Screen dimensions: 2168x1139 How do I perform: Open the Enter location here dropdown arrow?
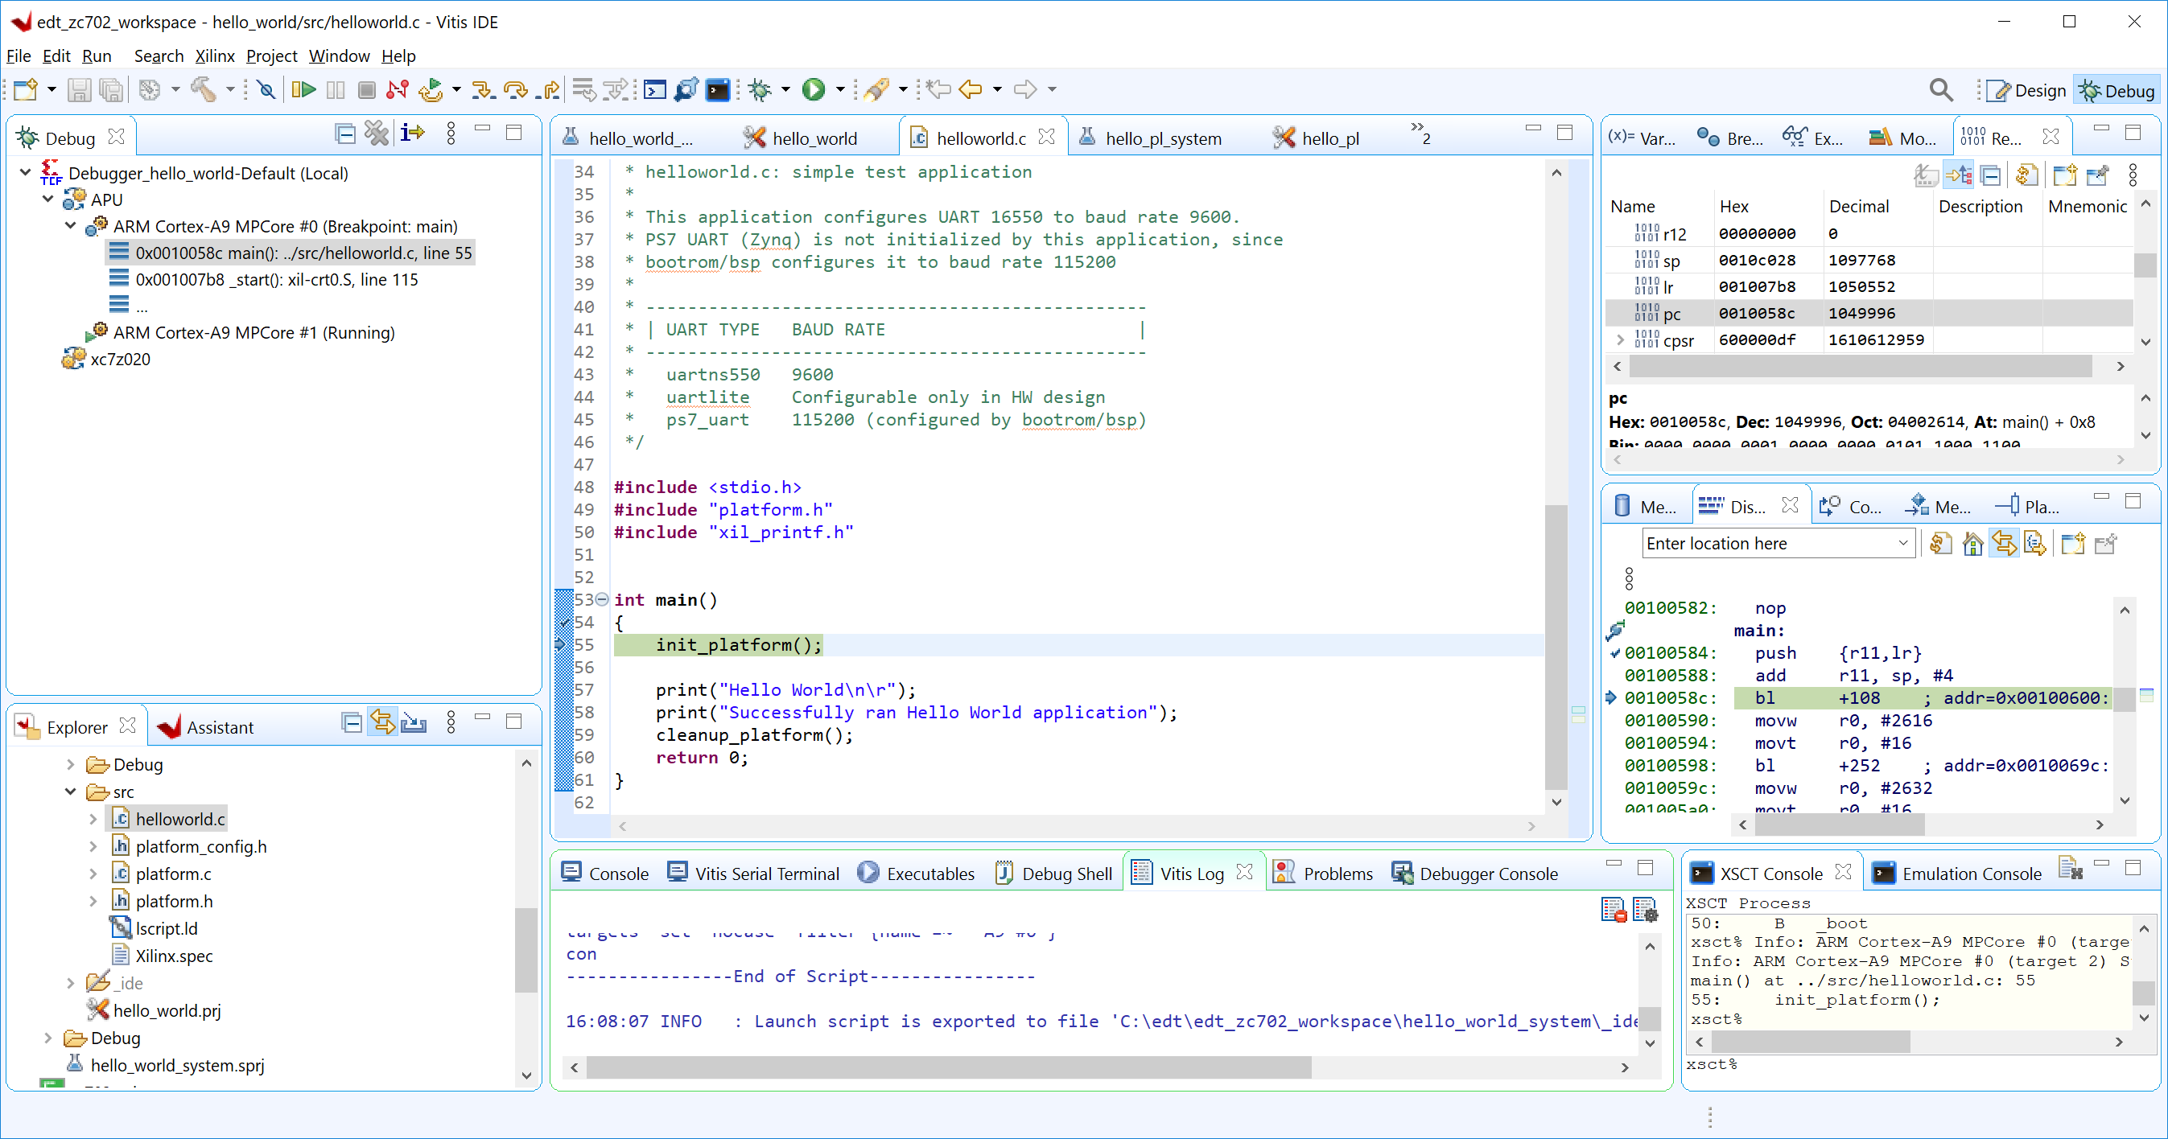tap(1904, 544)
